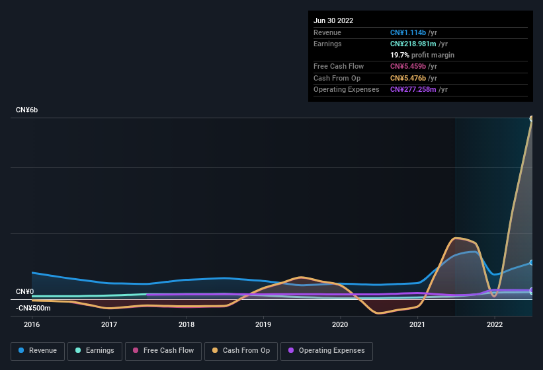The height and width of the screenshot is (370, 543).
Task: Select the 2020 label on the x-axis
Action: coord(340,324)
